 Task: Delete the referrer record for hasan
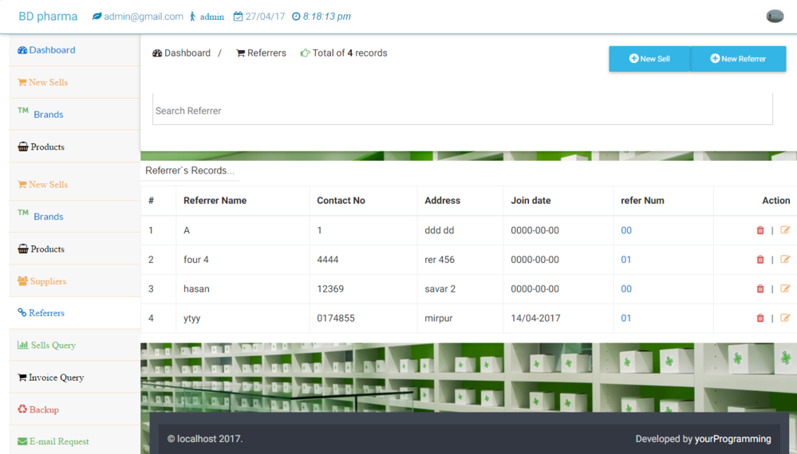[760, 289]
